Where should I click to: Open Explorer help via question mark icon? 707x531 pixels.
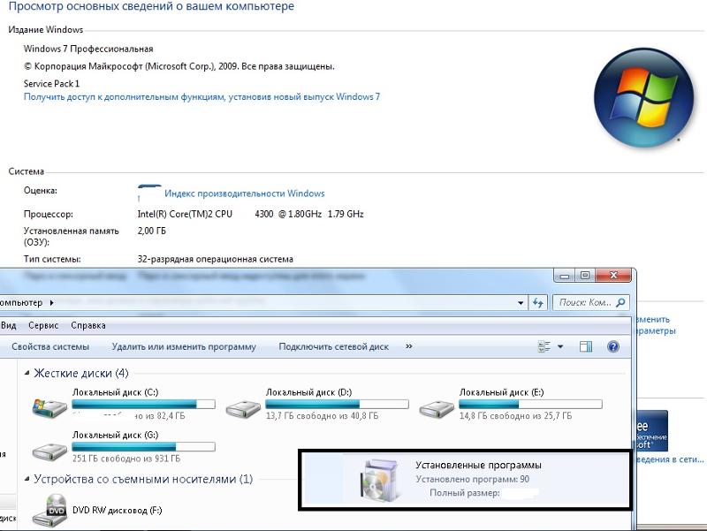(613, 346)
